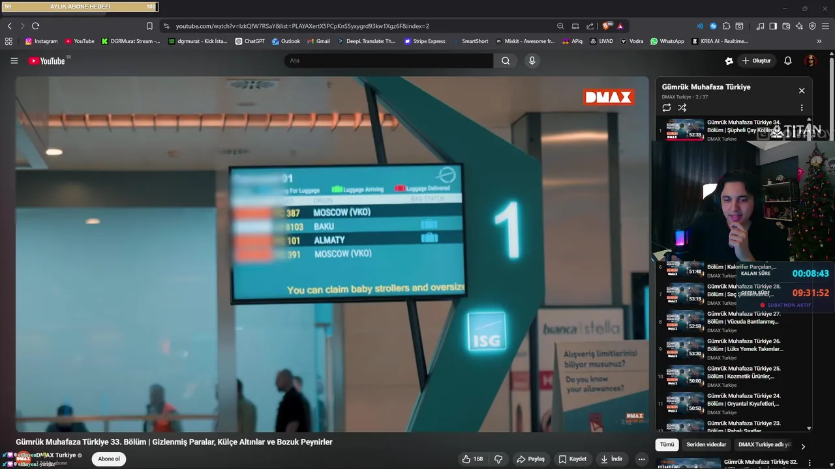Click the browser address bar URL
This screenshot has height=469, width=835.
pyautogui.click(x=302, y=26)
